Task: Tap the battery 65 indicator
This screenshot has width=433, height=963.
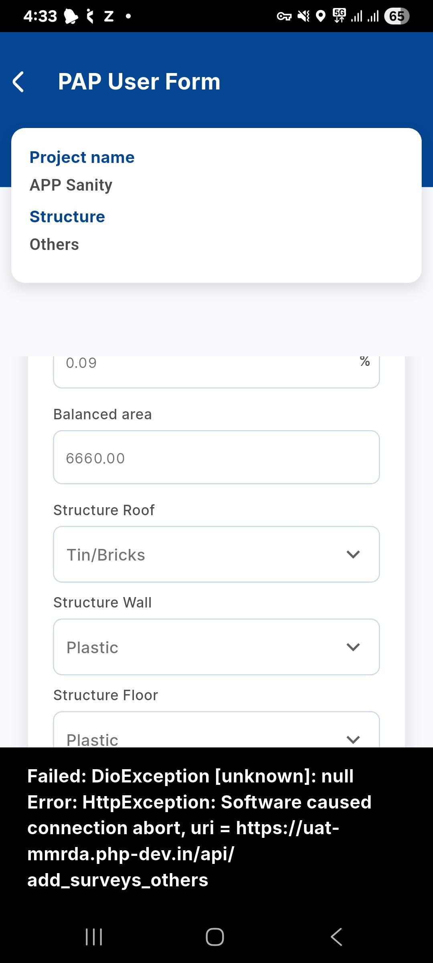Action: [396, 16]
